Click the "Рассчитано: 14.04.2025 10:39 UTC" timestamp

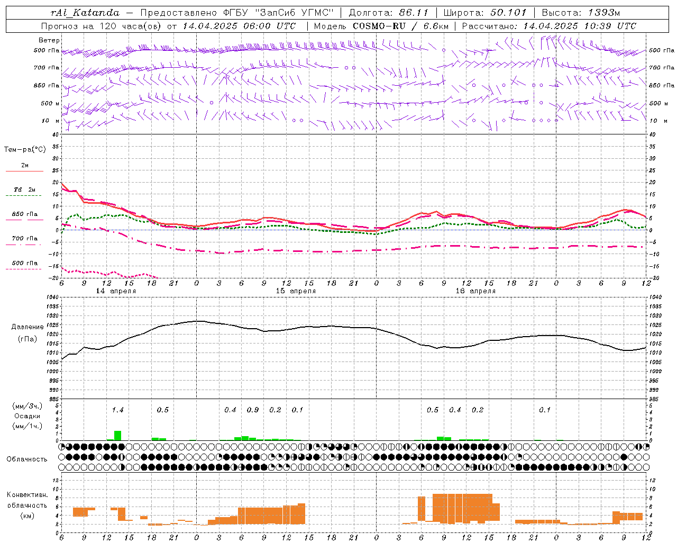pyautogui.click(x=549, y=26)
